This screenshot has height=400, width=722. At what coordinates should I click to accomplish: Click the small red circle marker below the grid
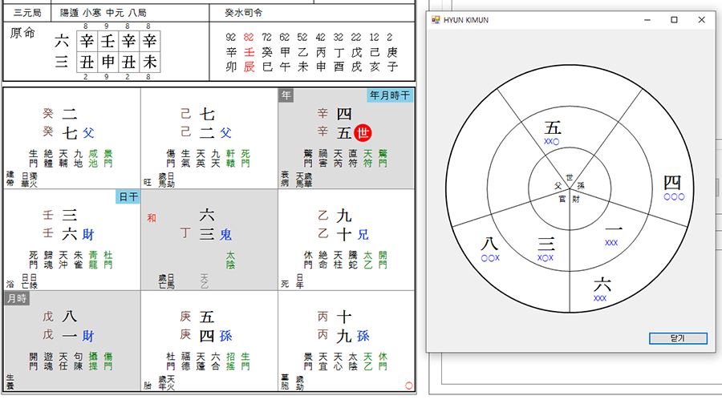(409, 386)
